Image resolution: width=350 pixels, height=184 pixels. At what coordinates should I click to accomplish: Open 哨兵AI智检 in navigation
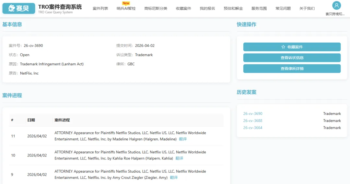126,8
